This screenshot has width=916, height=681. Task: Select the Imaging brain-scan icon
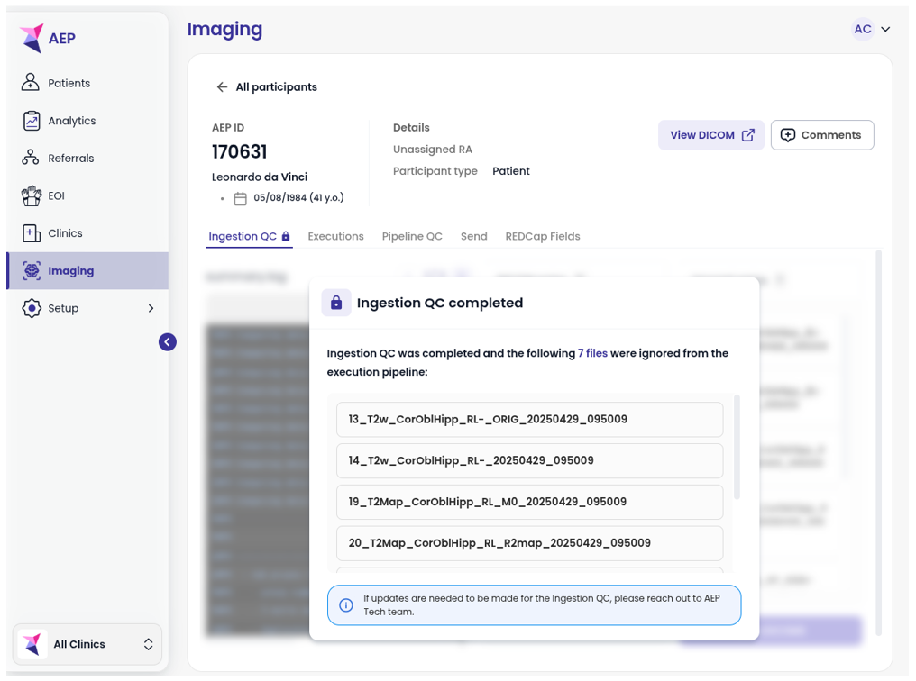pos(32,270)
